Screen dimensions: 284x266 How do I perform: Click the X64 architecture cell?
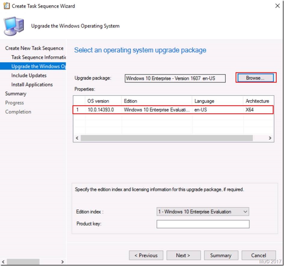pyautogui.click(x=249, y=110)
